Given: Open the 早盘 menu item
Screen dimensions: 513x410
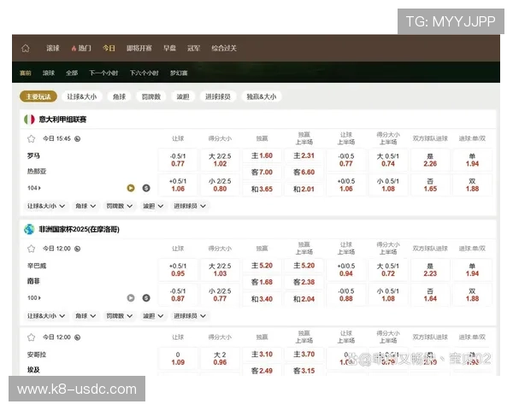Looking at the screenshot, I should coord(169,49).
